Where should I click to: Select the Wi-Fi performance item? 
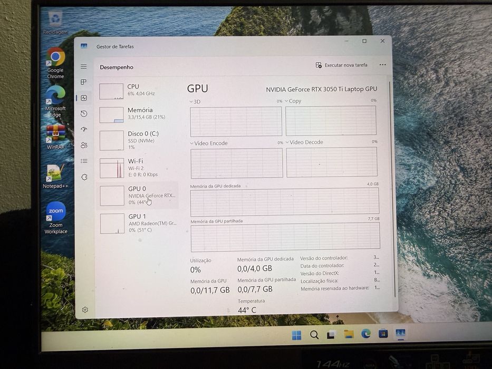click(x=138, y=168)
